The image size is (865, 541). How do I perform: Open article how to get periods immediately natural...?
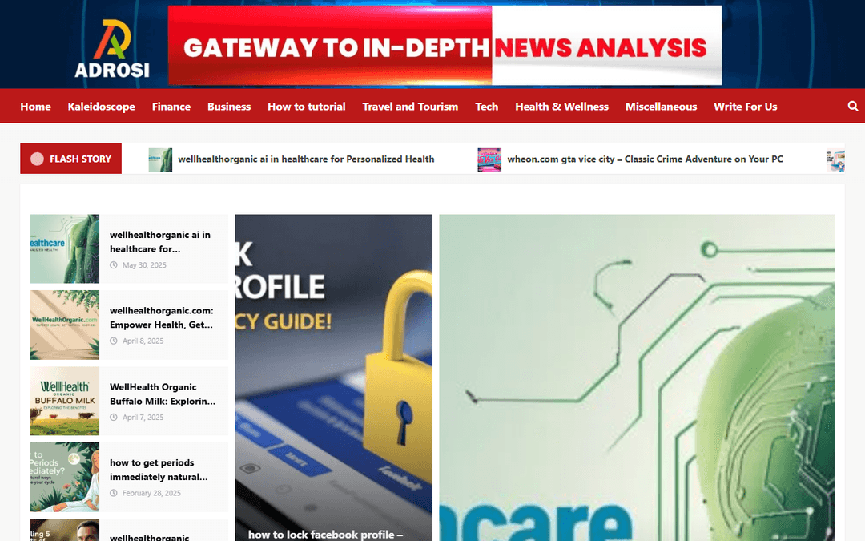[x=159, y=470]
